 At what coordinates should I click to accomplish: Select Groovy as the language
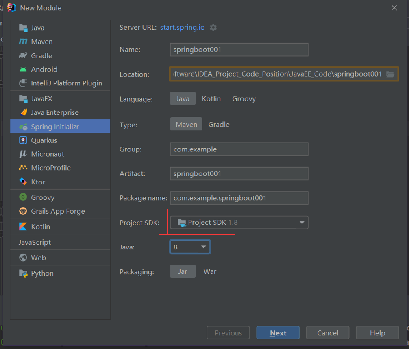(244, 98)
